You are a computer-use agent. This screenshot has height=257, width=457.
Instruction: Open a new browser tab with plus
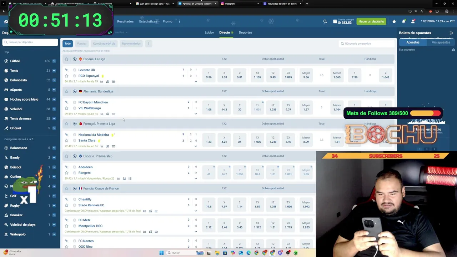point(307,4)
